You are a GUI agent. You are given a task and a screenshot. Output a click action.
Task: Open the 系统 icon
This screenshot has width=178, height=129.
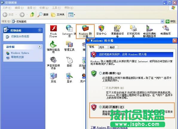pyautogui.click(x=53, y=78)
